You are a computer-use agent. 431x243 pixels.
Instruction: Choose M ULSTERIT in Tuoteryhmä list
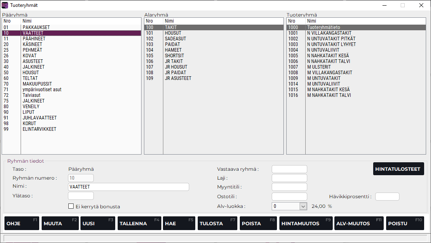tap(319, 67)
